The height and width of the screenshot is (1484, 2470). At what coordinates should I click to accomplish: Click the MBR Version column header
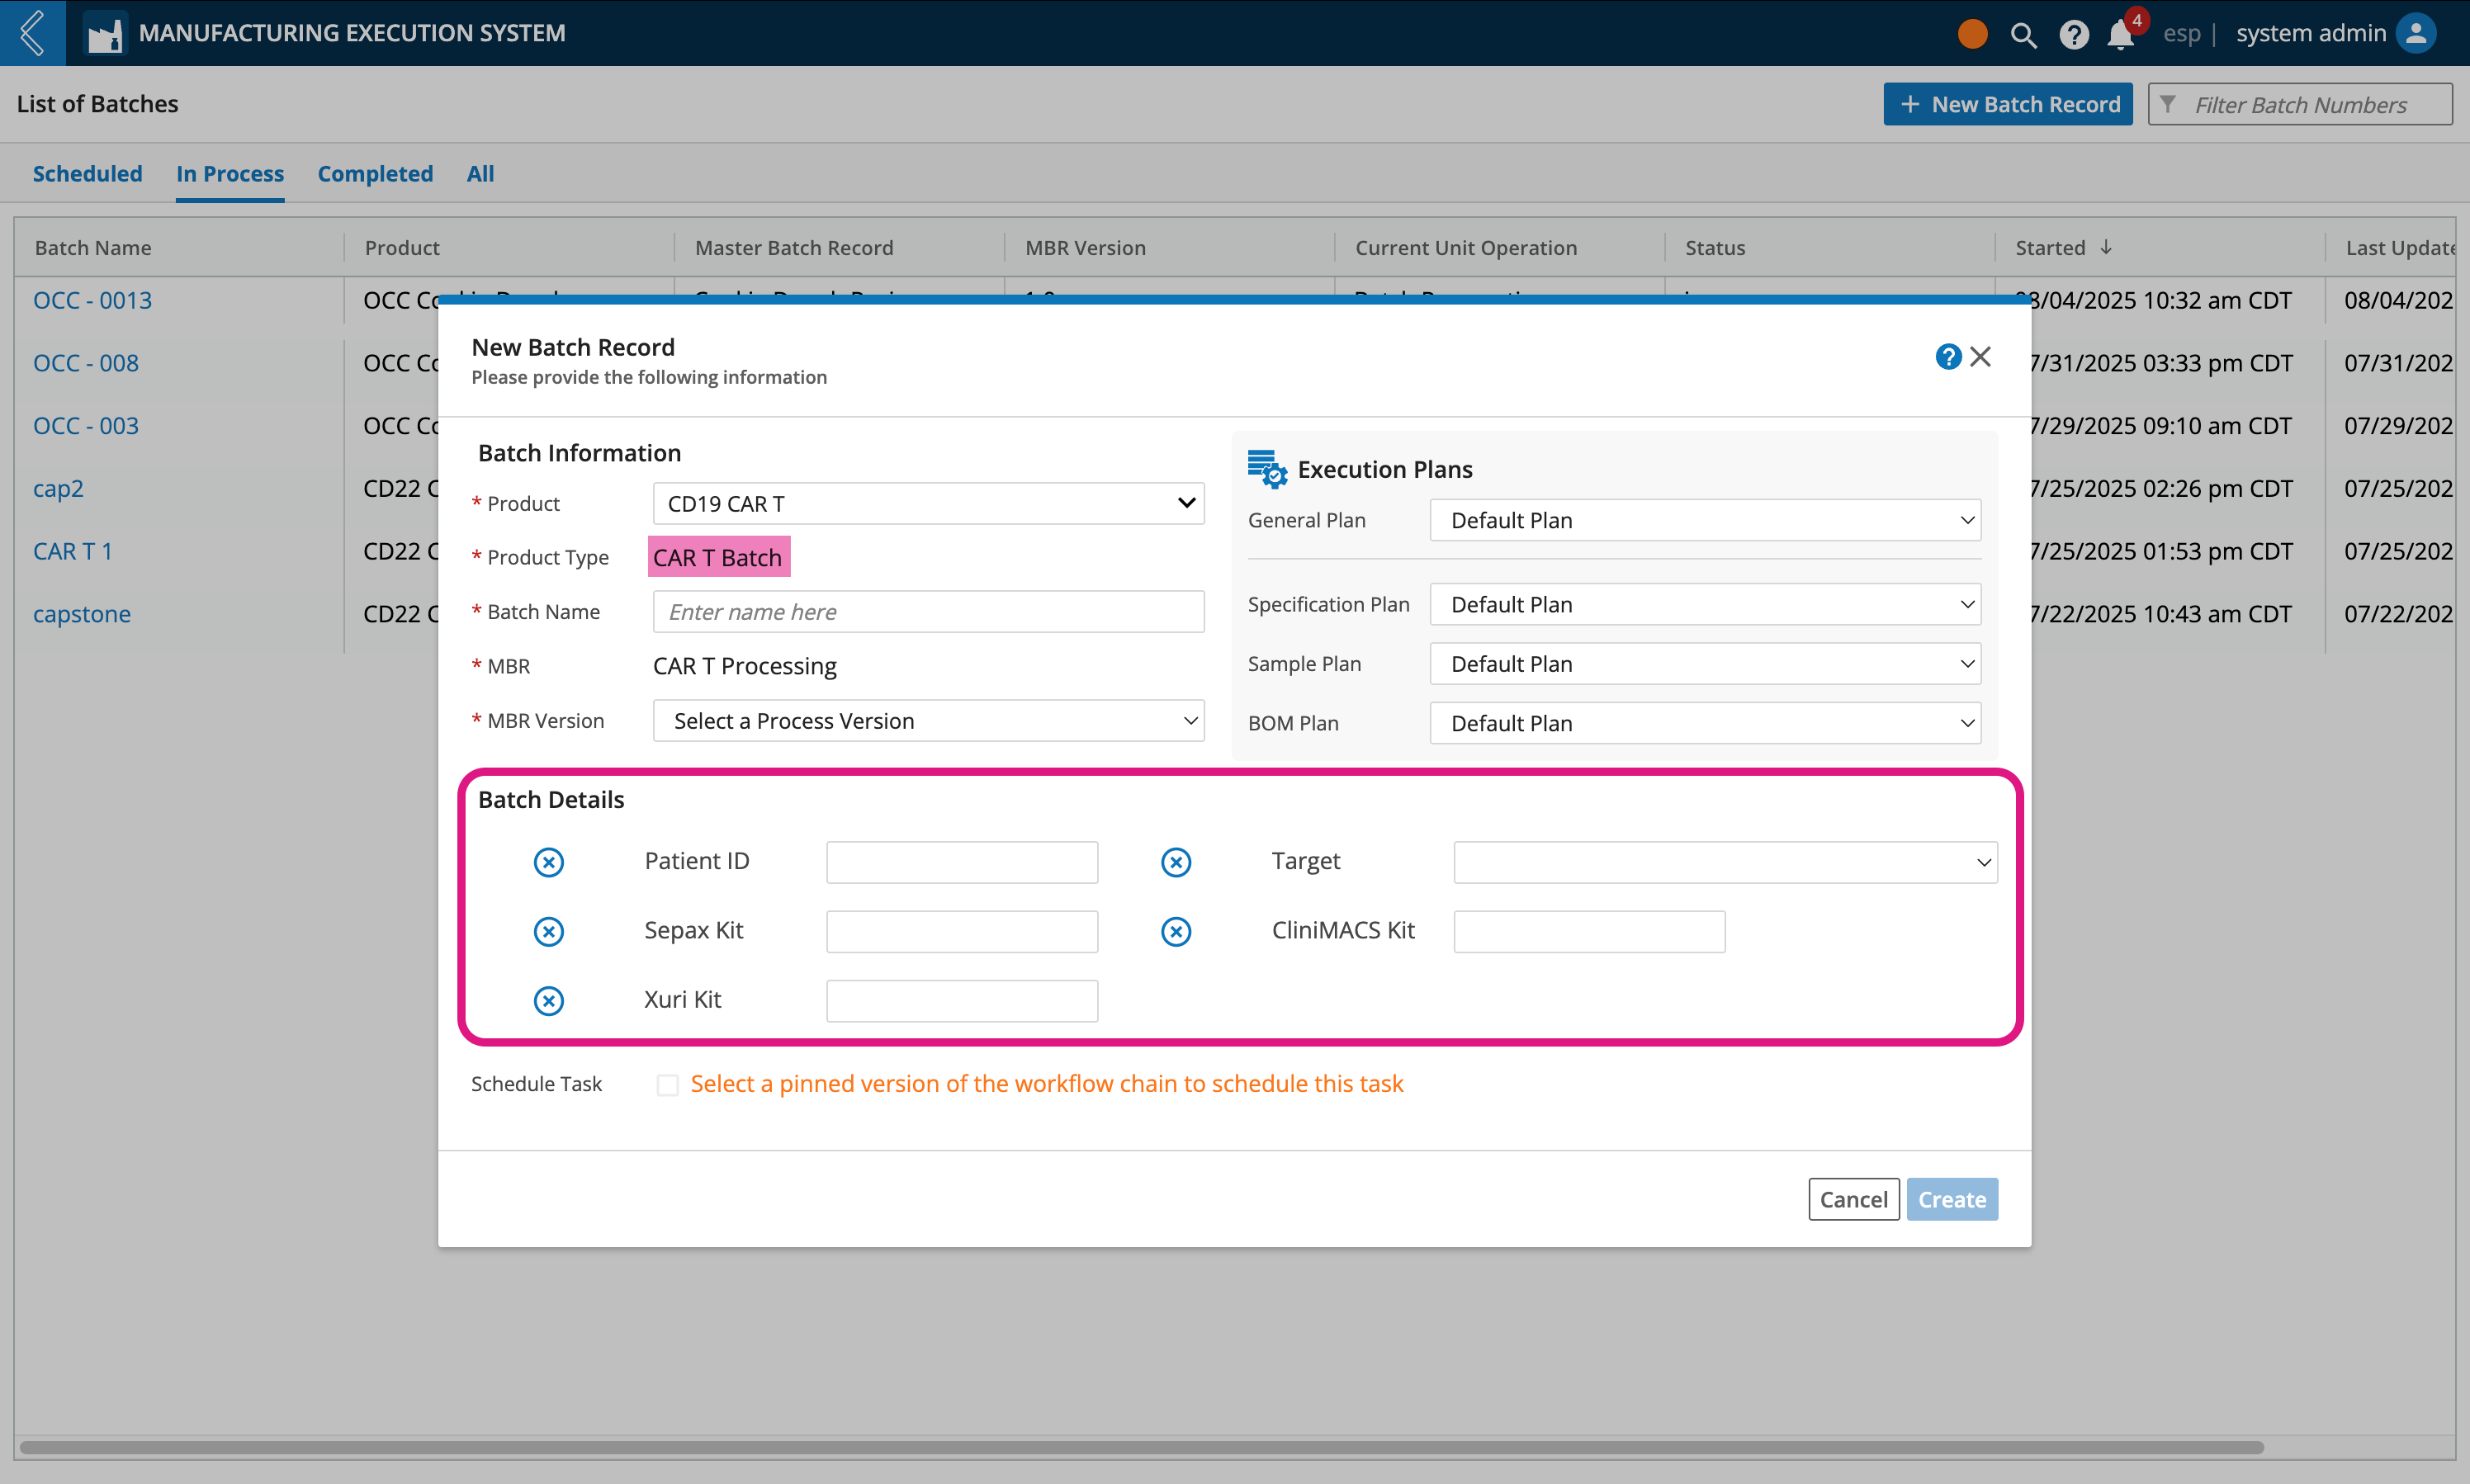tap(1085, 247)
